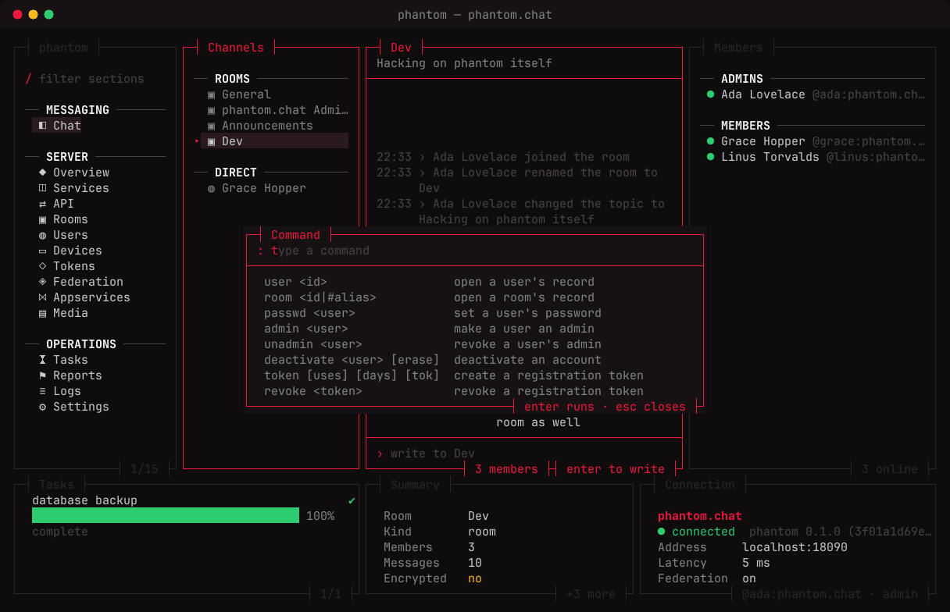Click the phantom.chat server name

[700, 516]
